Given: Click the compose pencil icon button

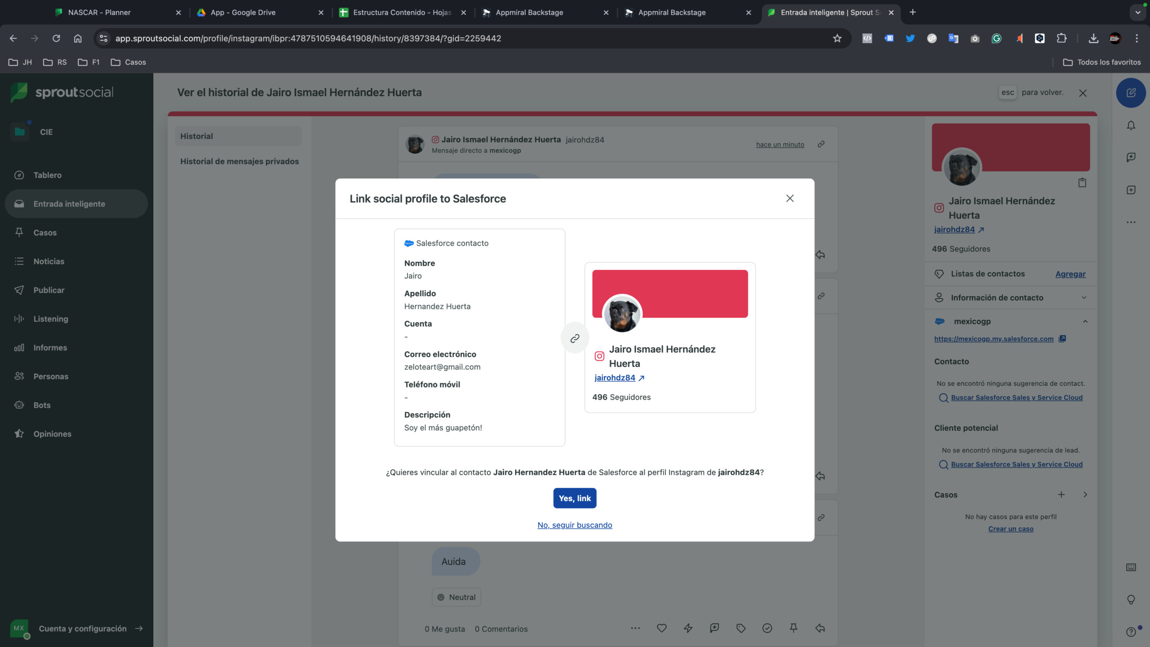Looking at the screenshot, I should click(x=1131, y=93).
